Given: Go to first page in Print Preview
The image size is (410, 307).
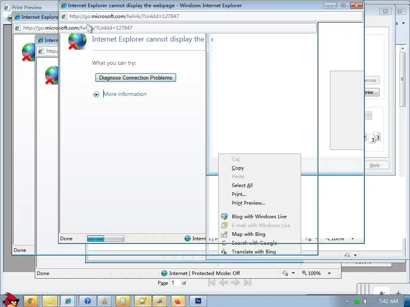Looking at the screenshot, I should (x=211, y=282).
